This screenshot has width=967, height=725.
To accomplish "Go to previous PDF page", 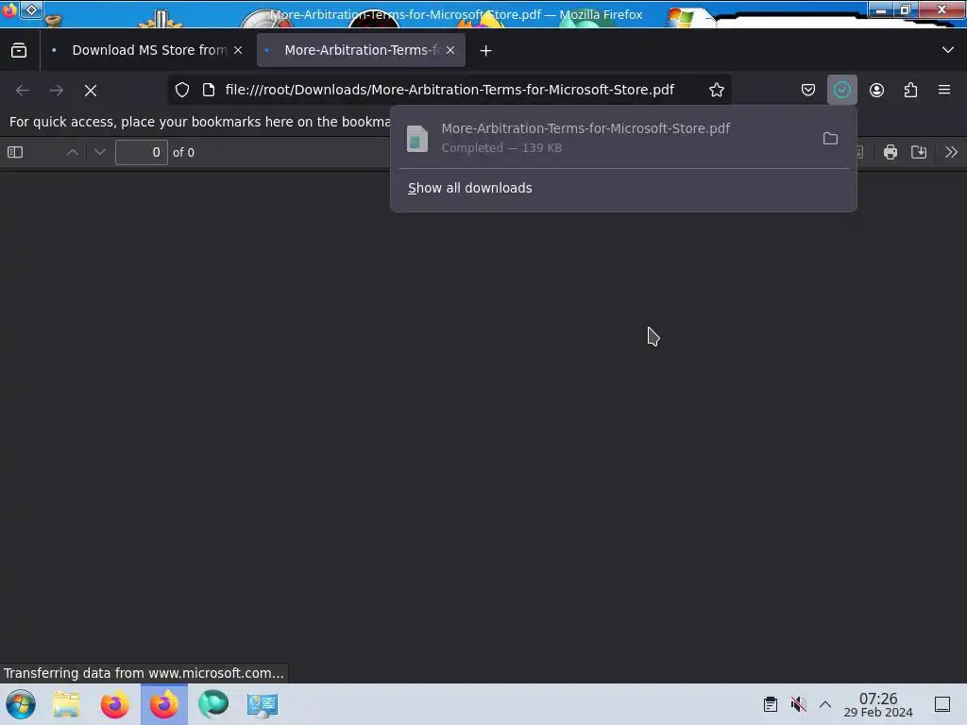I will pyautogui.click(x=72, y=152).
